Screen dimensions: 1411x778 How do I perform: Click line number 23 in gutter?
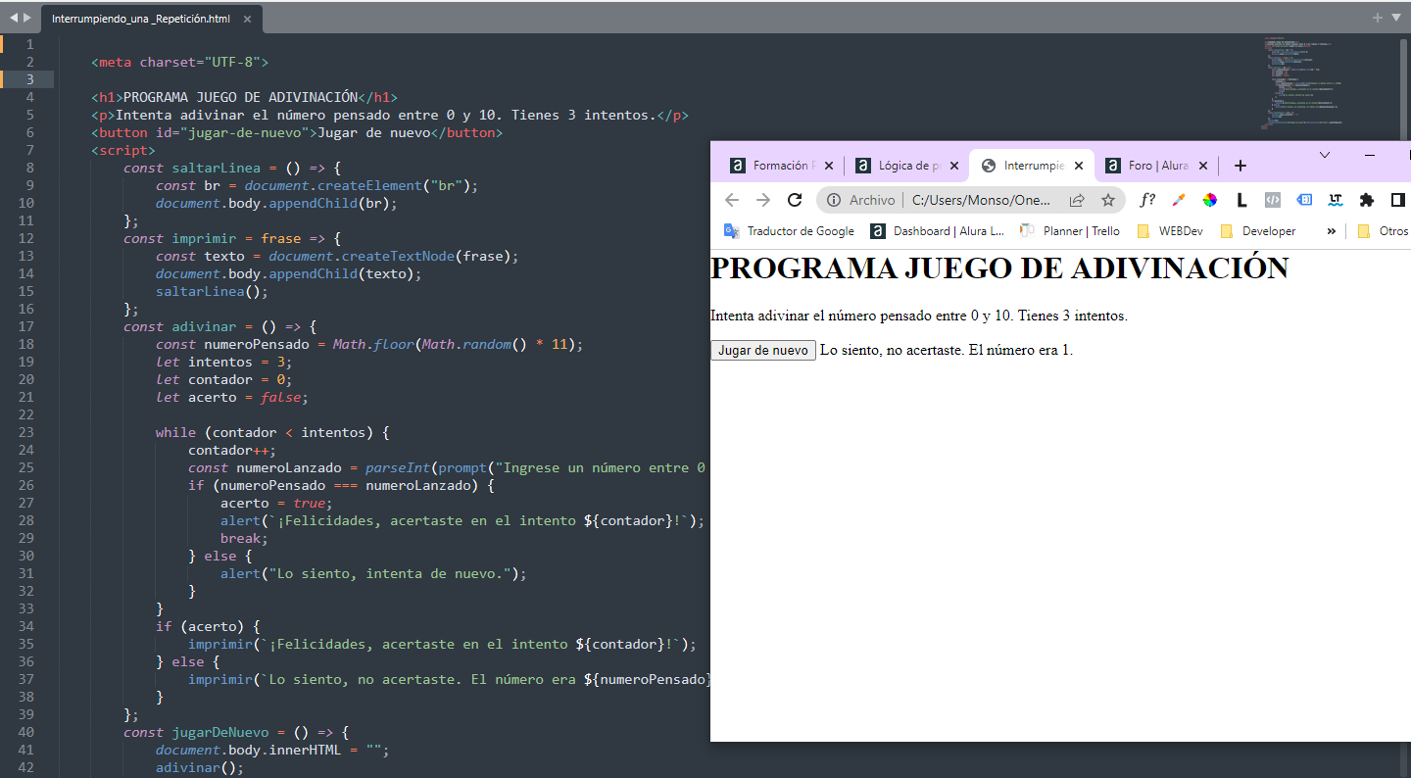pyautogui.click(x=26, y=432)
